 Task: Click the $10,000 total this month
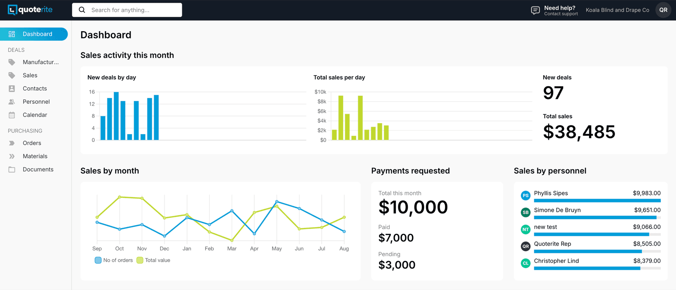(413, 207)
